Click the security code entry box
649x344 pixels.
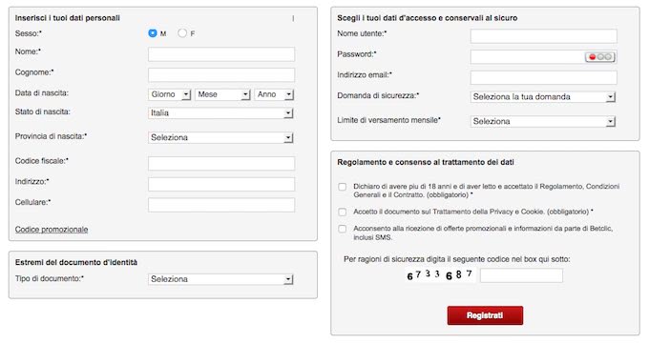coord(521,275)
